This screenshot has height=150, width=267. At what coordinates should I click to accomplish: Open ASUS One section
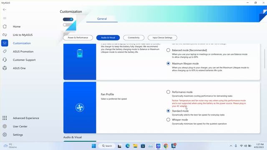(x=19, y=68)
